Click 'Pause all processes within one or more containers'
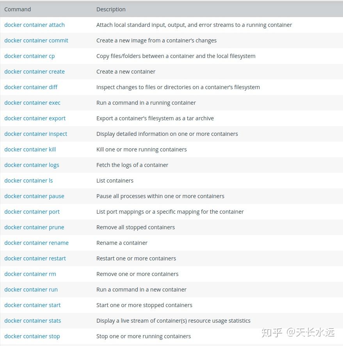Image resolution: width=343 pixels, height=346 pixels. click(160, 197)
